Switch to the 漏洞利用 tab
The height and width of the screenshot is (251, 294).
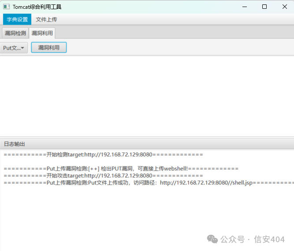pyautogui.click(x=42, y=33)
